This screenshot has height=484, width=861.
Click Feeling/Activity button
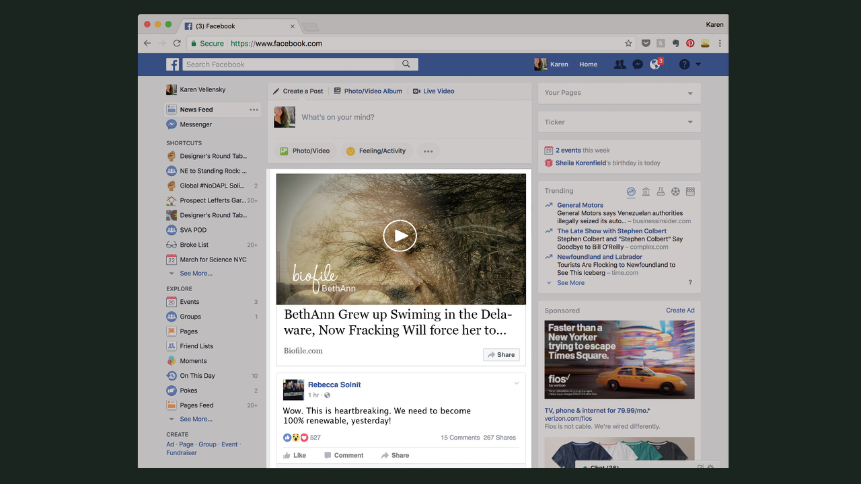pos(375,151)
